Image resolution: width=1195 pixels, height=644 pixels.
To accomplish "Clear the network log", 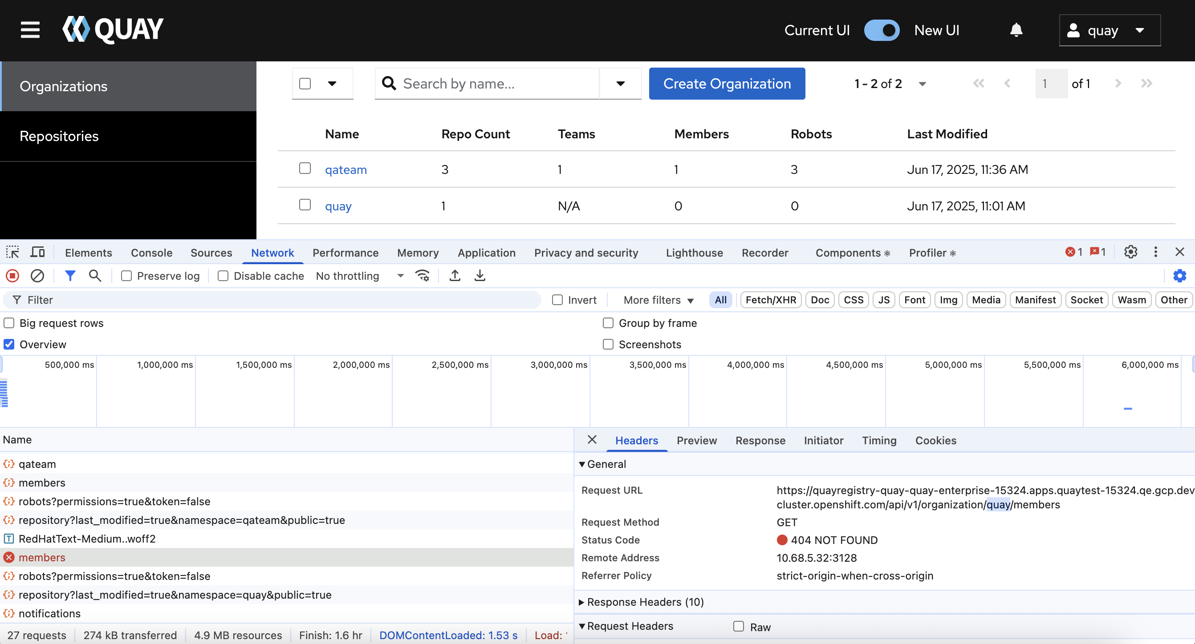I will 37,276.
